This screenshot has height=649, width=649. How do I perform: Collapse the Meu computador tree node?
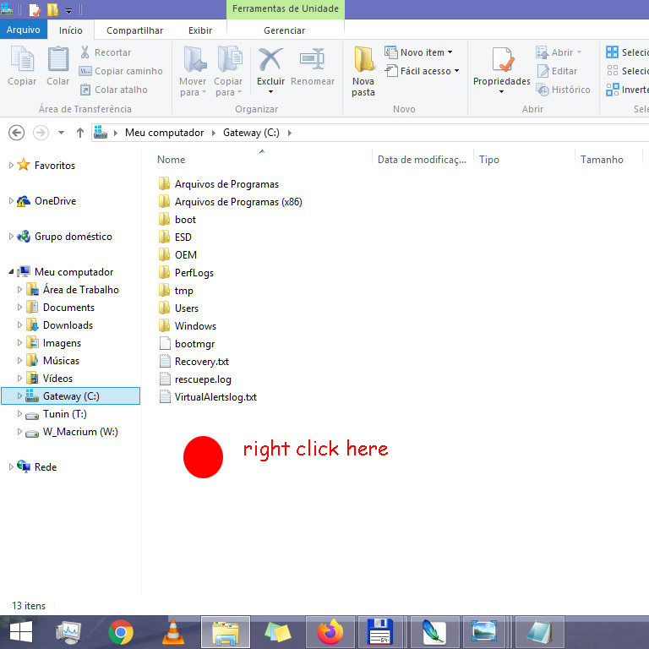tap(11, 272)
